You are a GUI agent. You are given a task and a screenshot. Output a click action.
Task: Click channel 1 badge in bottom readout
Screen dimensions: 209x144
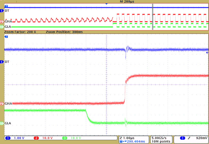pyautogui.click(x=8, y=138)
